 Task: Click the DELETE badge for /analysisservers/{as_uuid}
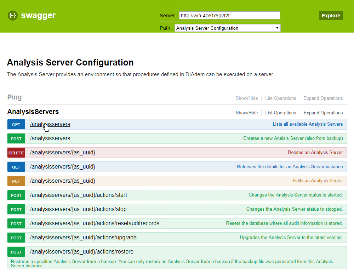click(x=16, y=153)
